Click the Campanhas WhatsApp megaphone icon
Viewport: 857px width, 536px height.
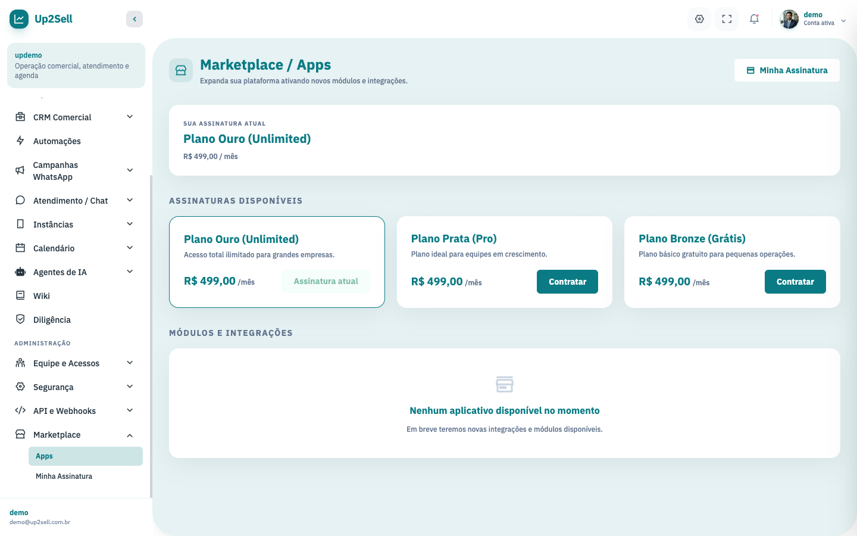pos(20,170)
